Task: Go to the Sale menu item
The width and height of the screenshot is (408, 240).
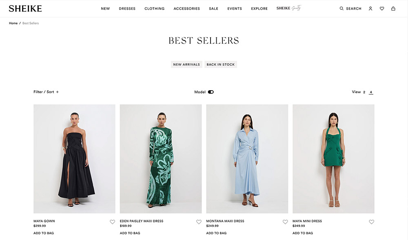Action: pyautogui.click(x=213, y=9)
